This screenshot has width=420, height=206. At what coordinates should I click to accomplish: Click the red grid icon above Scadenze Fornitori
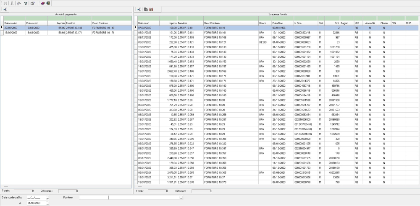tap(151, 9)
